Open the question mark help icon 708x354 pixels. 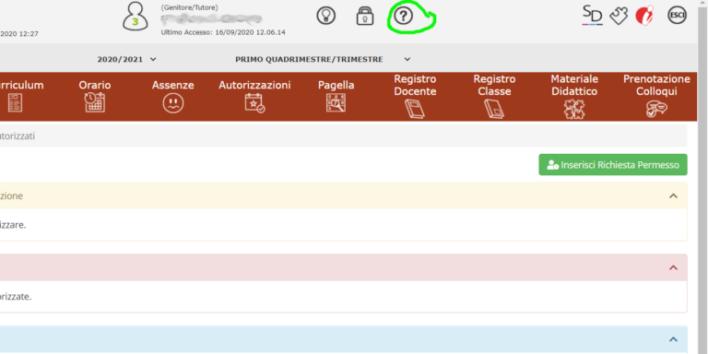coord(403,16)
